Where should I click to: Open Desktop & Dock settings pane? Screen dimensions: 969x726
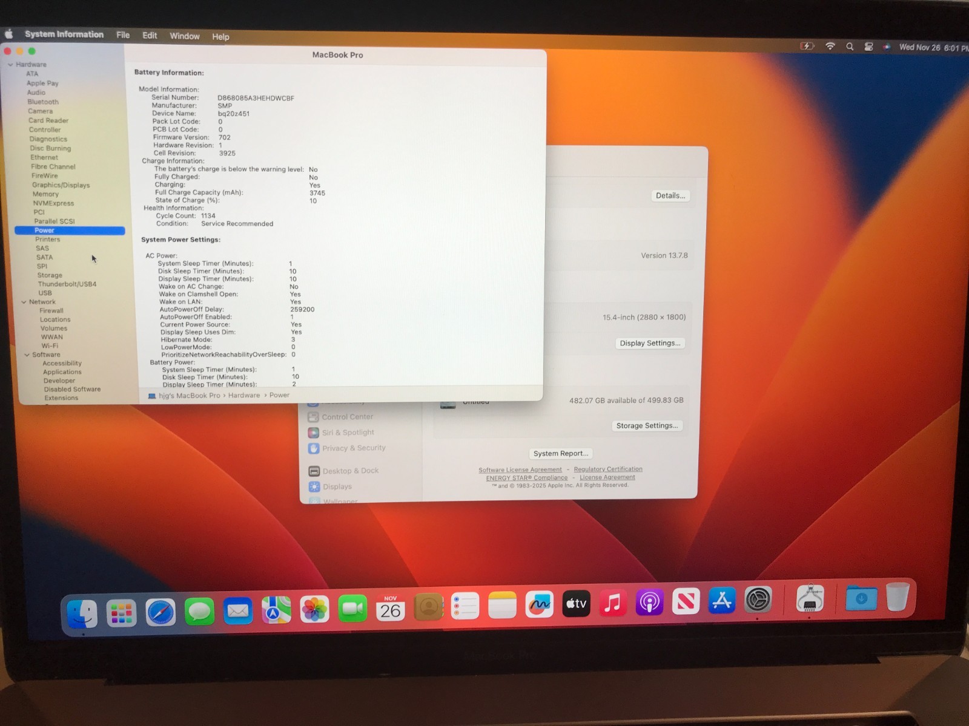point(344,471)
